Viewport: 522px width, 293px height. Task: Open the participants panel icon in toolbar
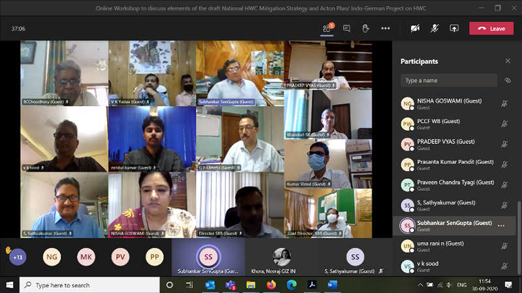click(327, 29)
